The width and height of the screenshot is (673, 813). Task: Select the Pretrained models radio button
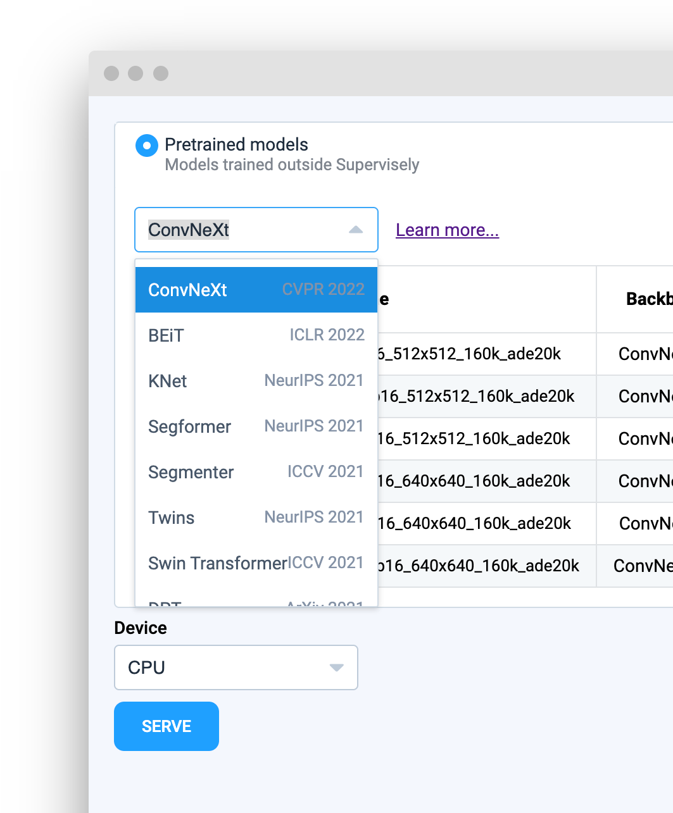(146, 145)
